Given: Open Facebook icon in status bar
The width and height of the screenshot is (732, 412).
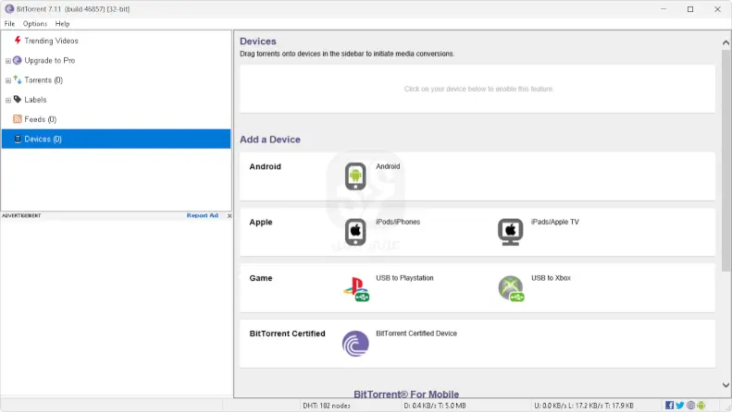Looking at the screenshot, I should (669, 406).
